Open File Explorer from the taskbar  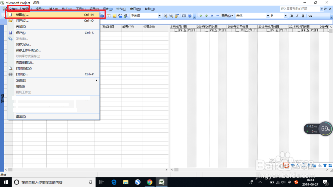[x=126, y=182]
